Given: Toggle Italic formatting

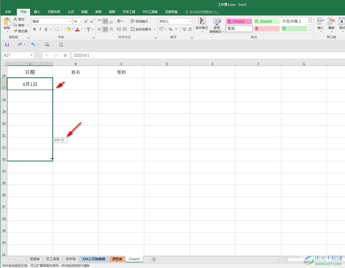Looking at the screenshot, I should pos(40,29).
